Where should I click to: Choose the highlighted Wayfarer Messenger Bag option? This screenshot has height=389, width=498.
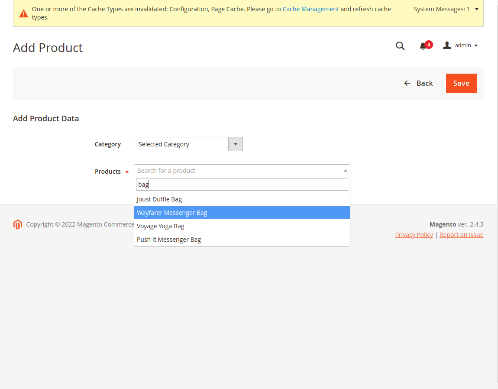[172, 213]
